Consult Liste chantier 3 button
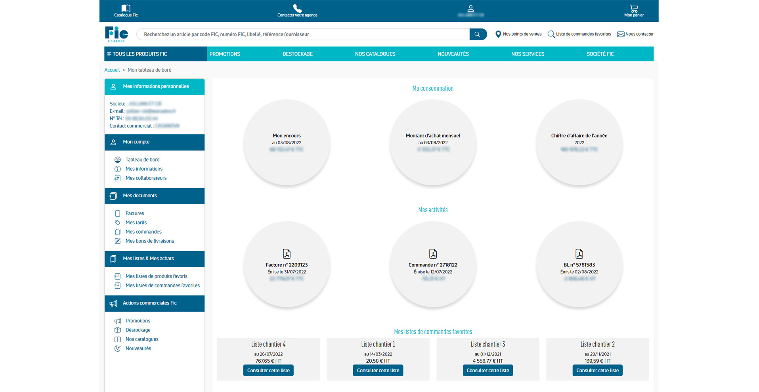This screenshot has height=392, width=759. coord(488,371)
